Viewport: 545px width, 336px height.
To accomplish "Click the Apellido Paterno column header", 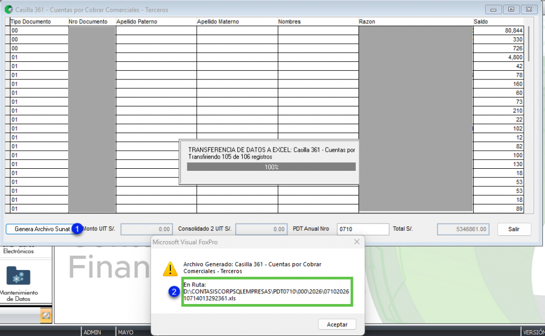I will pos(156,21).
